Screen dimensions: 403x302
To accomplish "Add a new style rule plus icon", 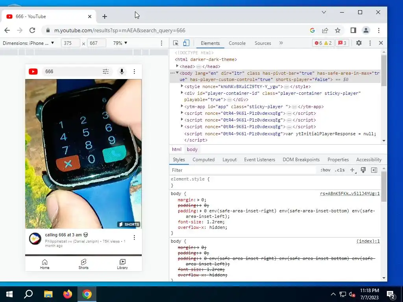I will point(352,170).
